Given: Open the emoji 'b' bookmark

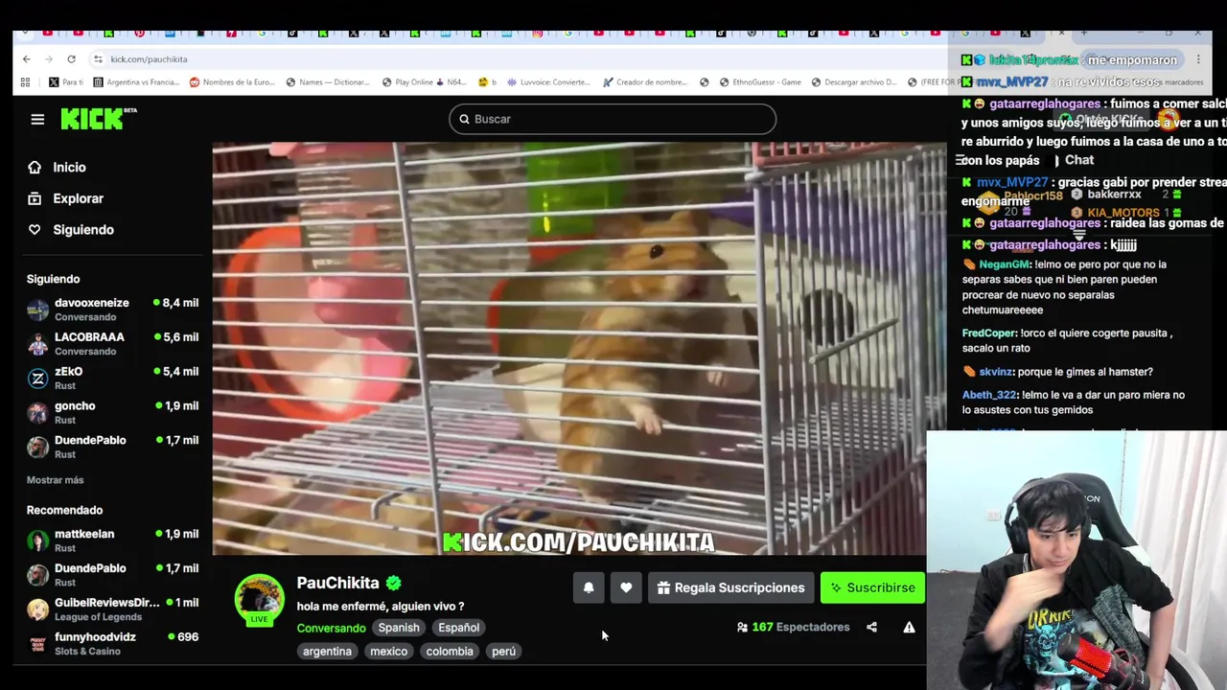Looking at the screenshot, I should pyautogui.click(x=487, y=82).
